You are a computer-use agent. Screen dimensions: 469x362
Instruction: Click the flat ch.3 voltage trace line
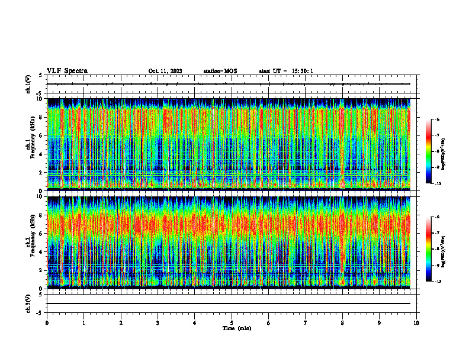point(229,303)
